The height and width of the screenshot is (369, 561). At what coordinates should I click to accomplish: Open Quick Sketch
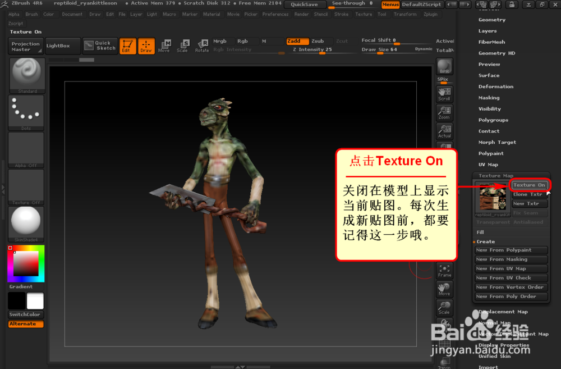pyautogui.click(x=100, y=46)
